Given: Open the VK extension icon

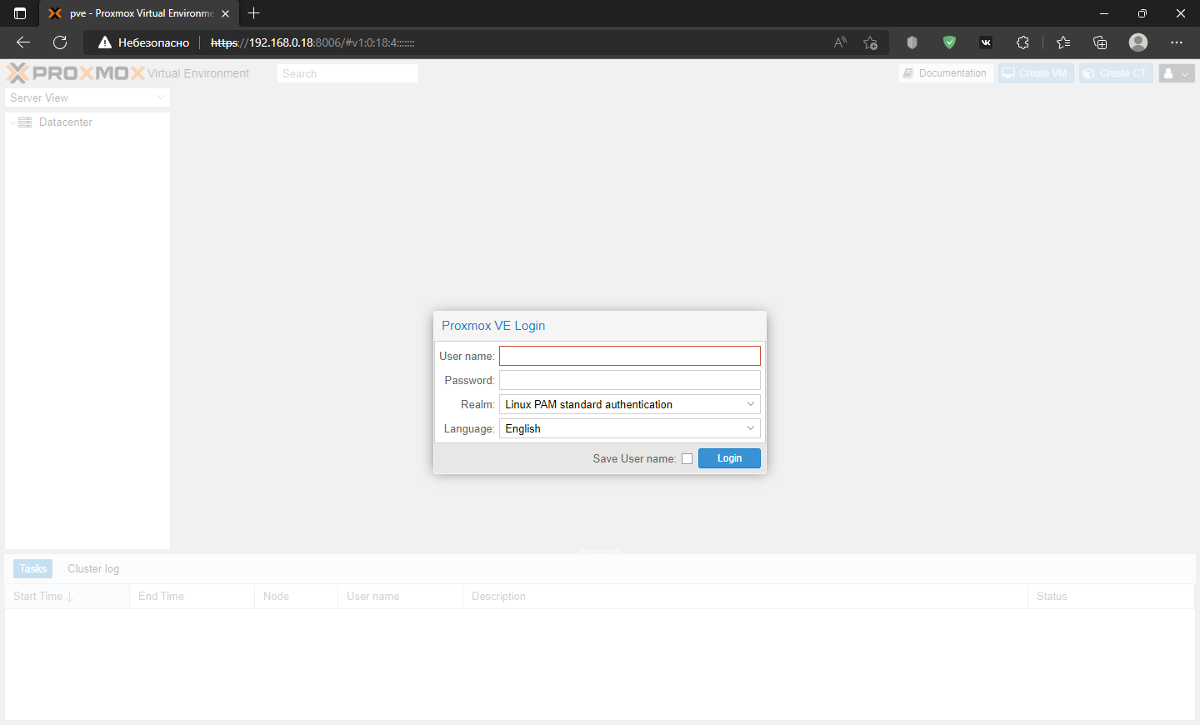Looking at the screenshot, I should click(986, 42).
